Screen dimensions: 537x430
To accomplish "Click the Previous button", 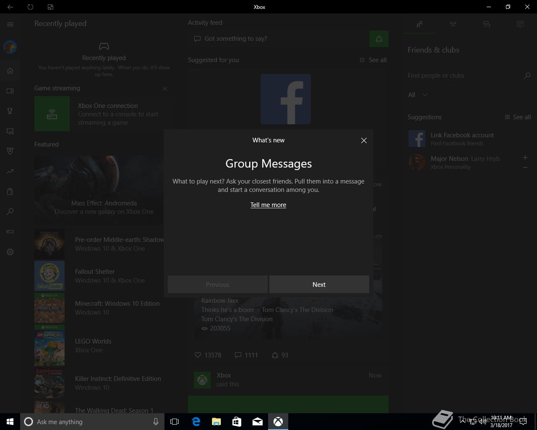I will tap(217, 284).
